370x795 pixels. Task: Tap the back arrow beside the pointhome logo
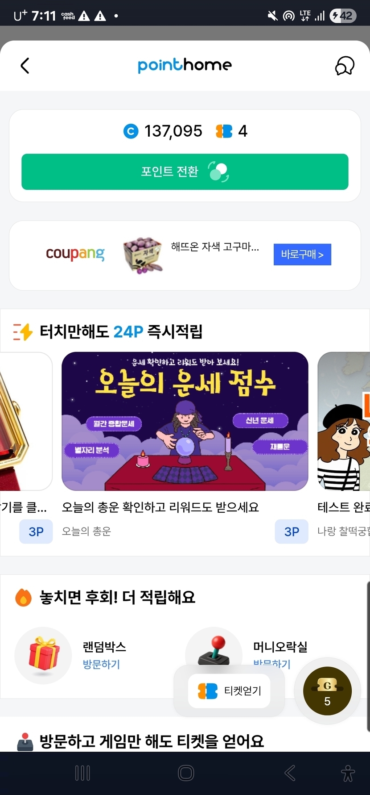pyautogui.click(x=25, y=66)
